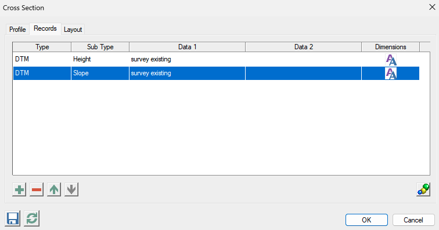The width and height of the screenshot is (439, 230).
Task: Remove record with the red minus icon
Action: click(37, 190)
